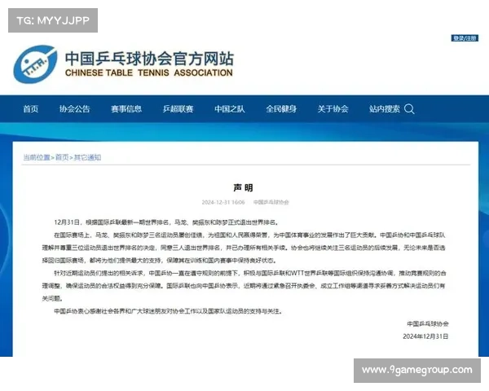
Task: Click the 登录/注册 button at top right
Action: pyautogui.click(x=465, y=37)
